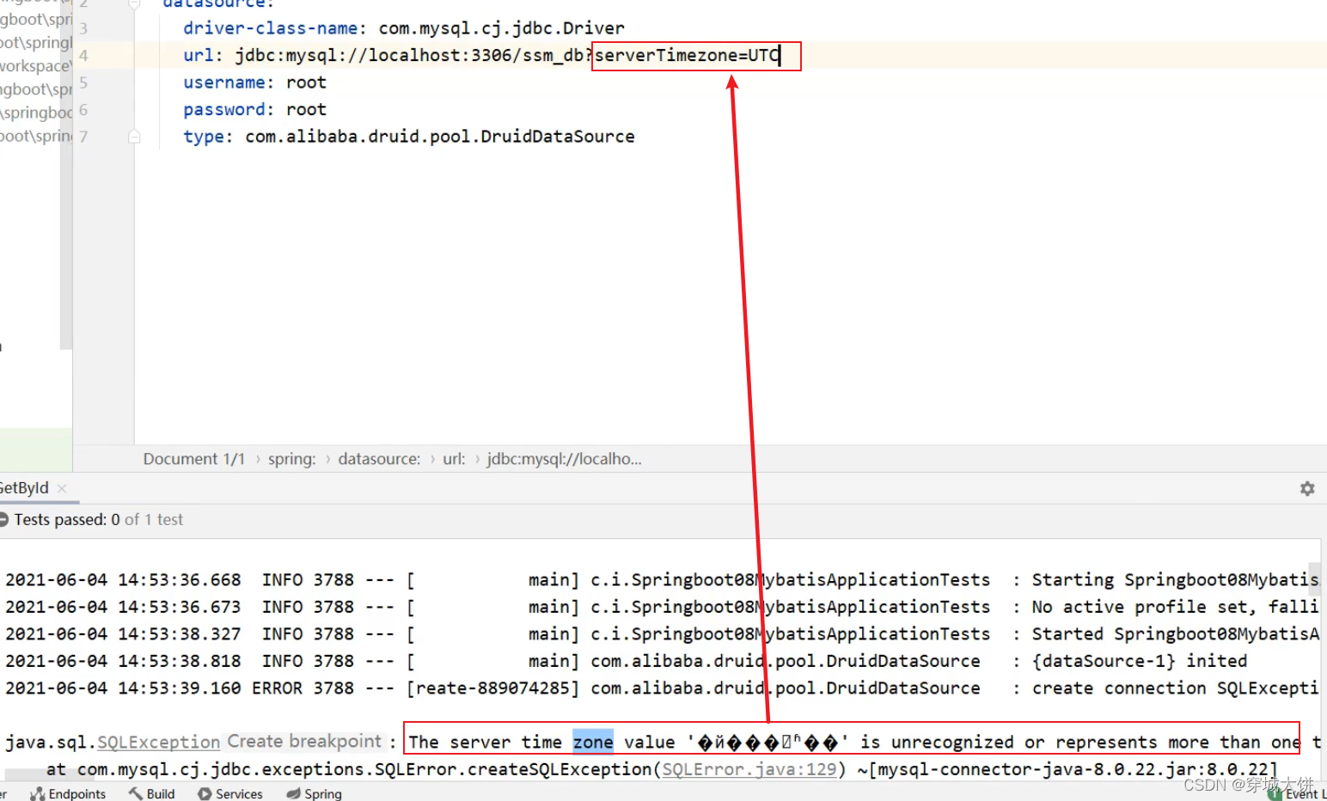Click 'Tests passed: 0 of 1 test' status
The width and height of the screenshot is (1327, 801).
point(98,520)
